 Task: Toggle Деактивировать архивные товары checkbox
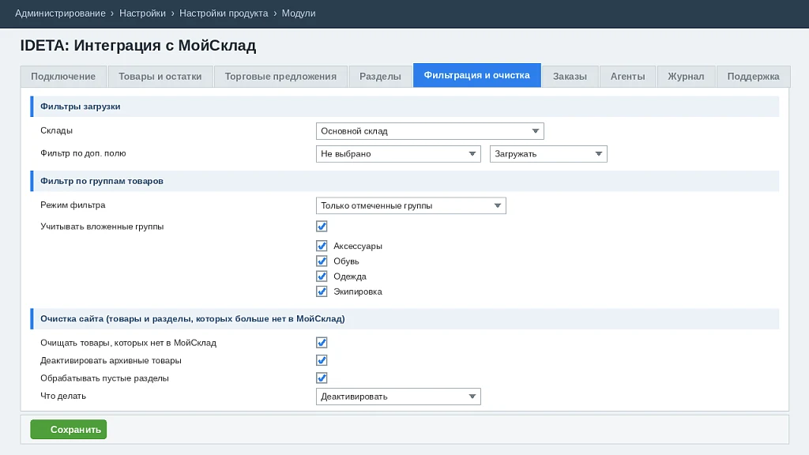(x=322, y=360)
